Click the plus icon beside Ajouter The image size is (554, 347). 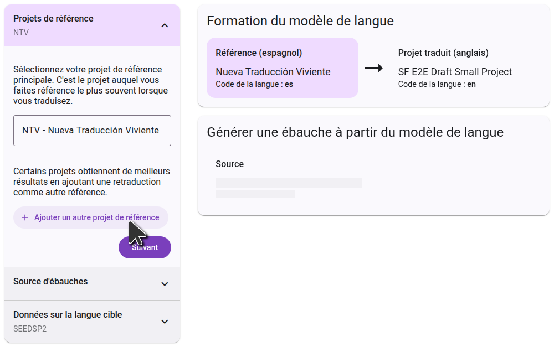pos(25,217)
